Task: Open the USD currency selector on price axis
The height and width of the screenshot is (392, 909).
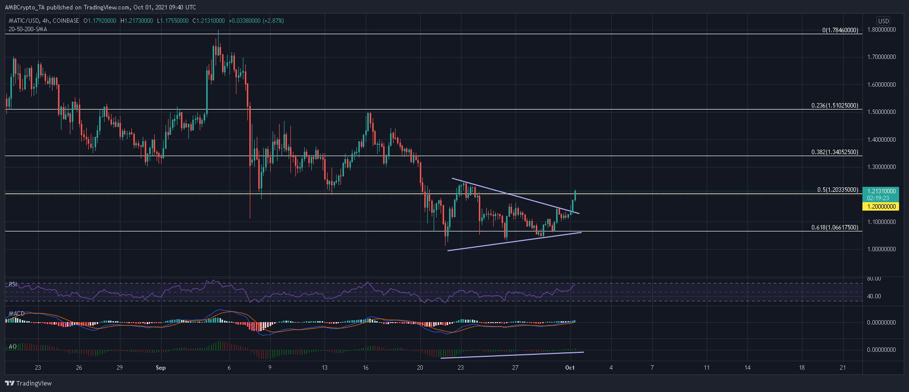Action: pyautogui.click(x=883, y=21)
